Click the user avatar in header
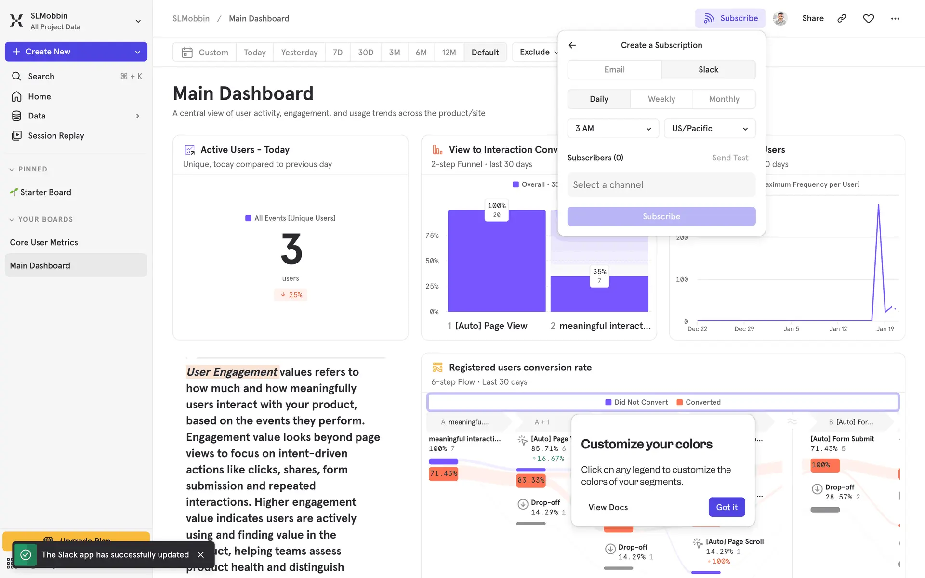The width and height of the screenshot is (925, 578). 780,18
